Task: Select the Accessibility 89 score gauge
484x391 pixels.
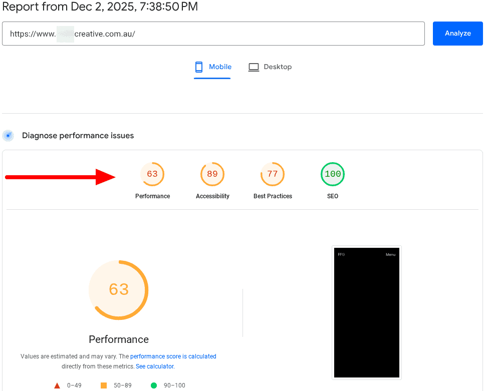Action: pyautogui.click(x=212, y=175)
